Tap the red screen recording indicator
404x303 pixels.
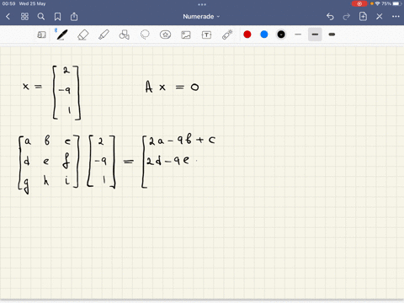coord(359,3)
